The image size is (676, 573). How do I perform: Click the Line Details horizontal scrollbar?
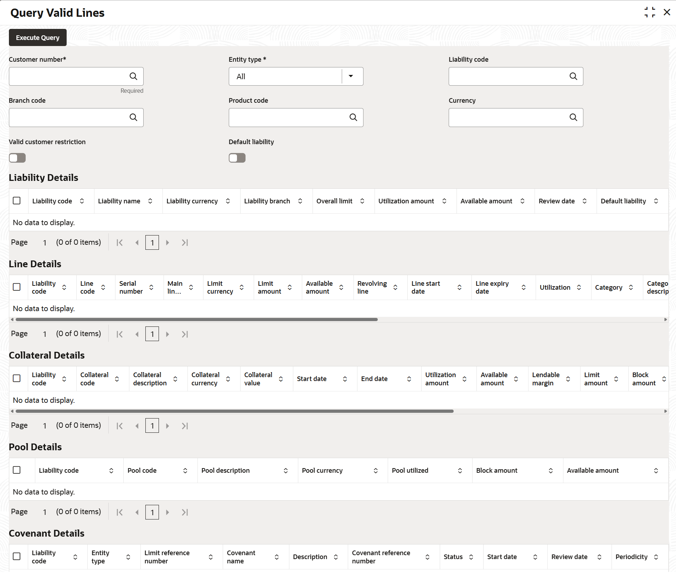click(x=197, y=320)
